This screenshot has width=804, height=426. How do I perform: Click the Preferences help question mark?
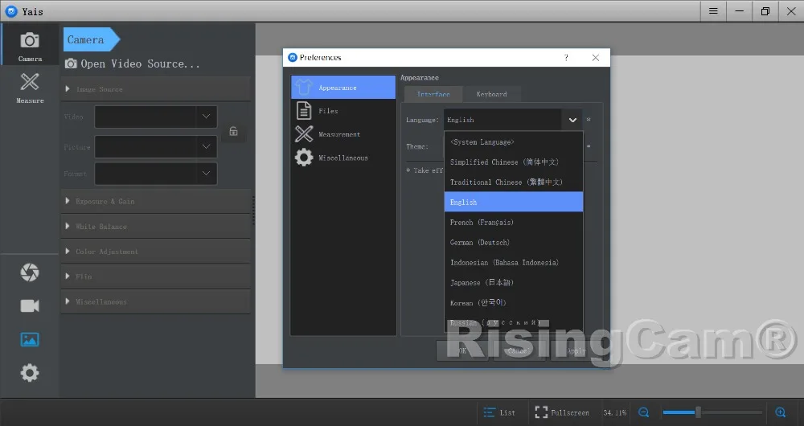pyautogui.click(x=566, y=57)
